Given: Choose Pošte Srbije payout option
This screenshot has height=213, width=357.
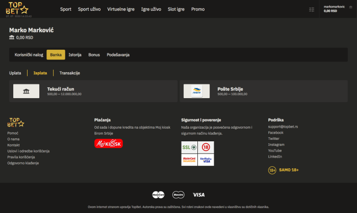Looking at the screenshot, I should 264,91.
